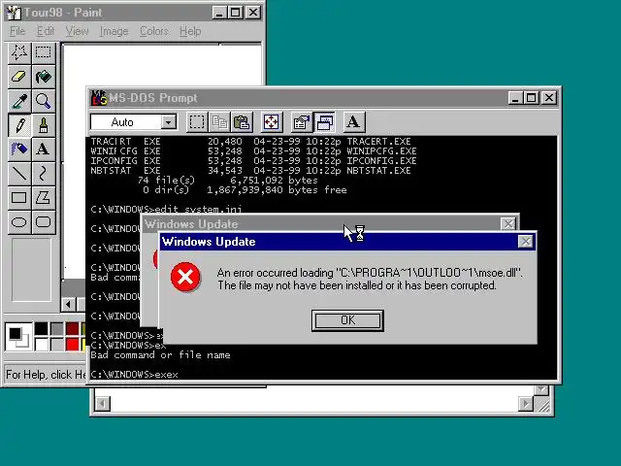
Task: Click the "C:\WINDOWS>exex" prompt line
Action: [134, 375]
